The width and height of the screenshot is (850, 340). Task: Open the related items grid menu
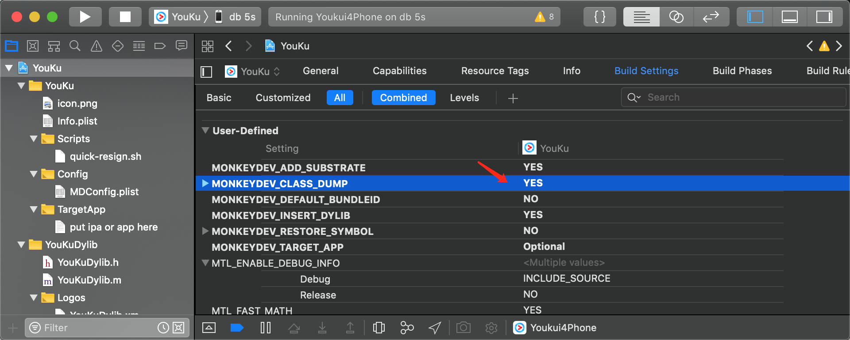coord(208,46)
